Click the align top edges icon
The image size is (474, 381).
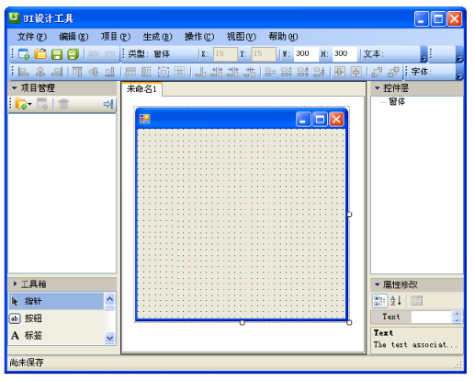(x=77, y=72)
